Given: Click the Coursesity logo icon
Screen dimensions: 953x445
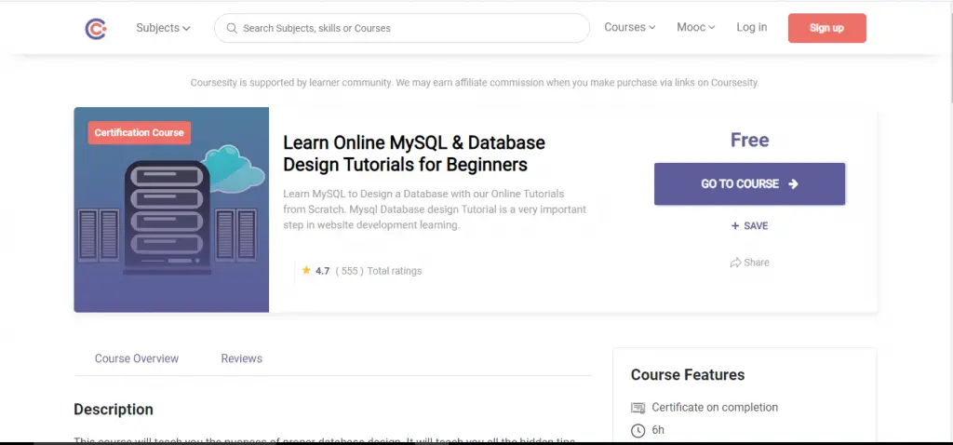Looking at the screenshot, I should tap(95, 29).
